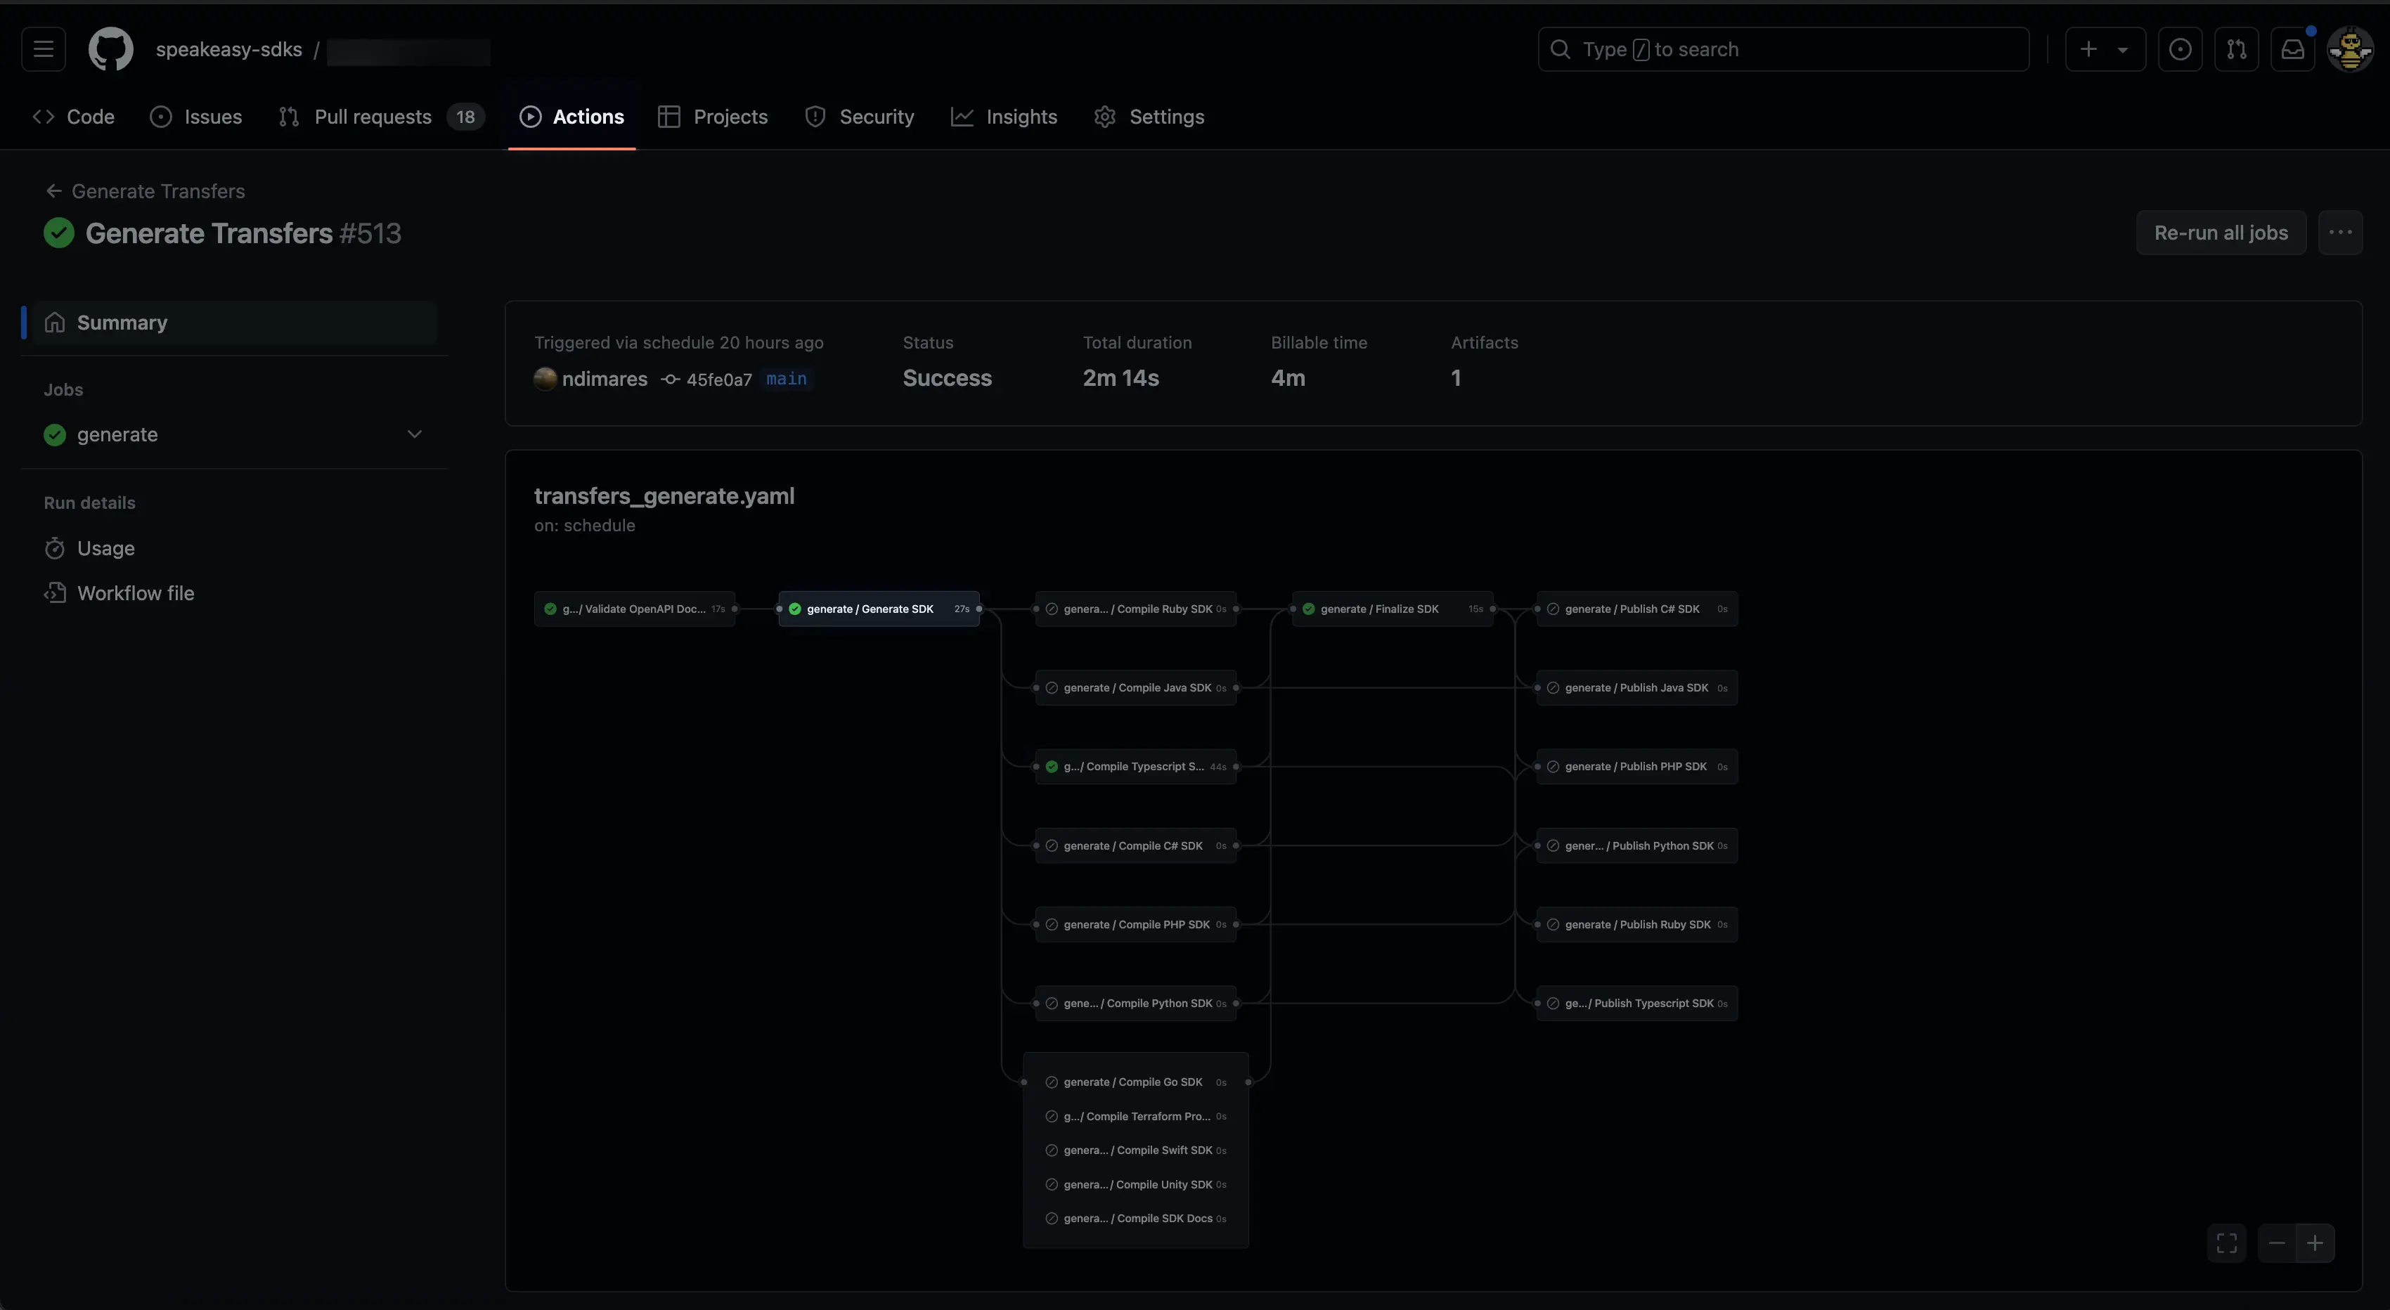Click Re-run all jobs
The image size is (2390, 1310).
pyautogui.click(x=2221, y=232)
